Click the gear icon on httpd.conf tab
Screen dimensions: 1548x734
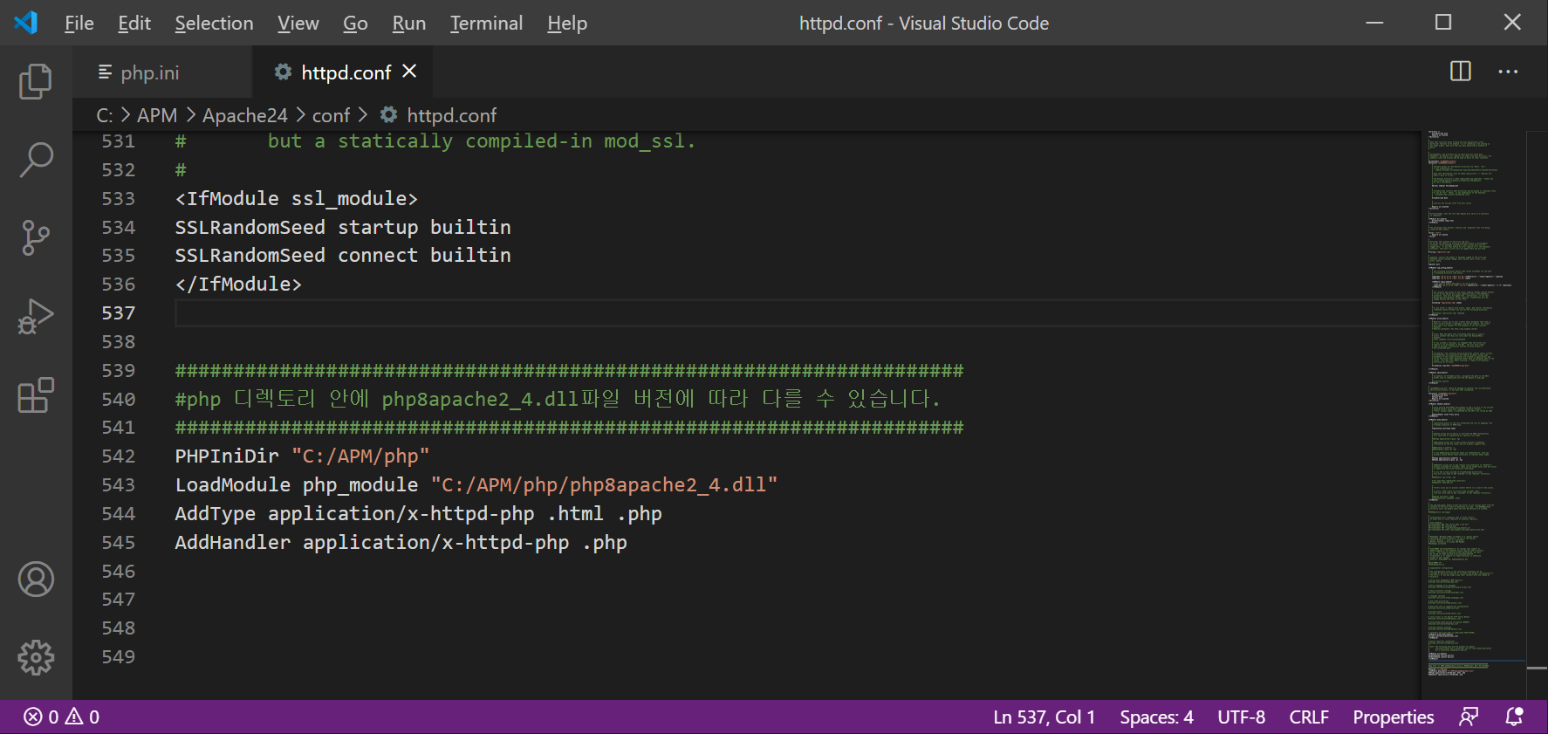pos(283,72)
